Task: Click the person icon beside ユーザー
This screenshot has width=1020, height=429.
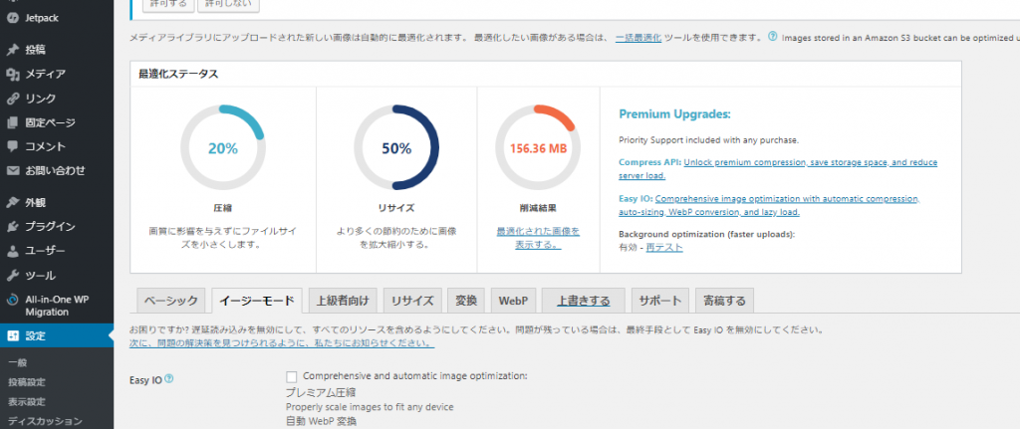Action: point(12,251)
